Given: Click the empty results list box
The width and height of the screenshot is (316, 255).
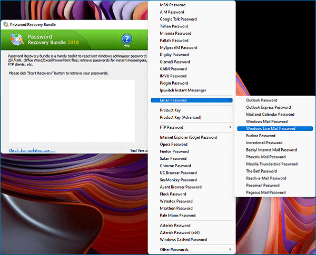Looking at the screenshot, I should (x=72, y=111).
